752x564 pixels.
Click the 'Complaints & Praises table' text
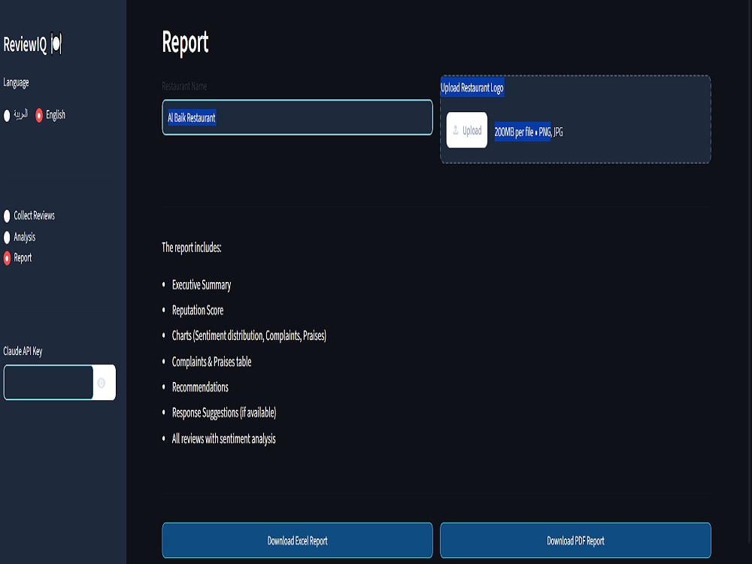click(211, 362)
